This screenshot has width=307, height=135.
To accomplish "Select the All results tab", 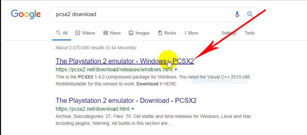I will 62,33.
